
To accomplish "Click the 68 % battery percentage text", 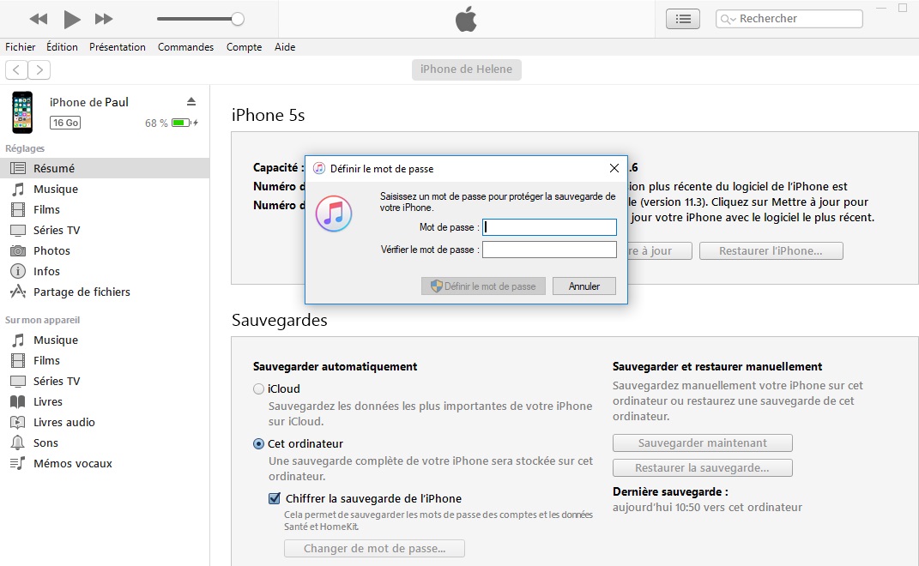I will [156, 123].
